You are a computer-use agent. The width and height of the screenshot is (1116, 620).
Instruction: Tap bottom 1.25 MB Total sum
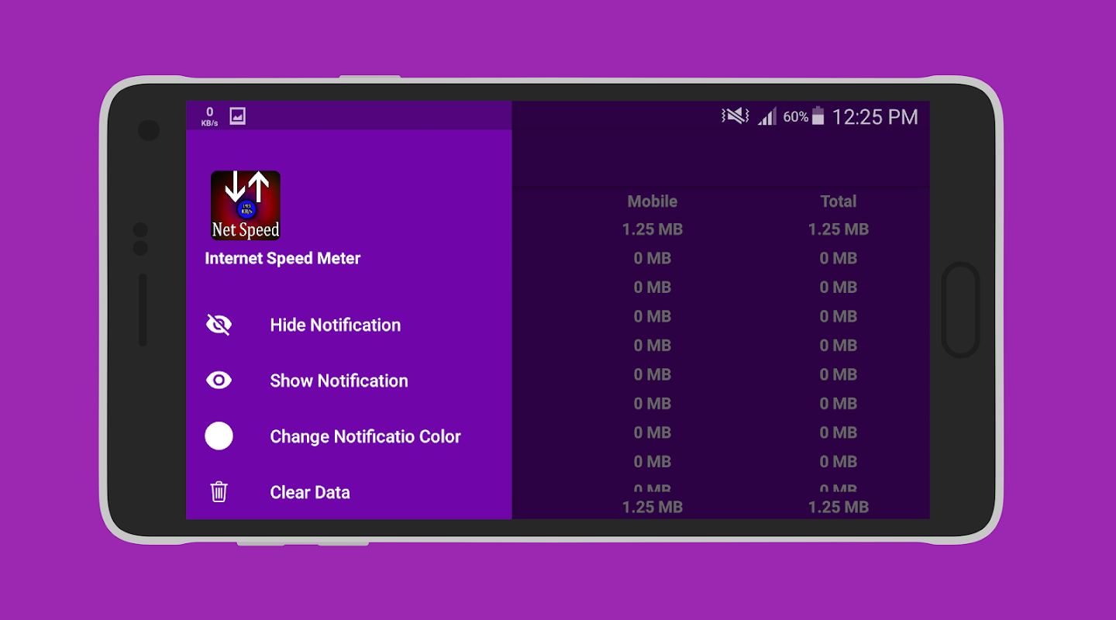pos(839,507)
